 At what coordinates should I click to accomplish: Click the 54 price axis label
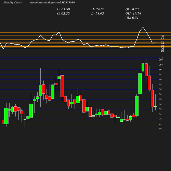coord(160,114)
